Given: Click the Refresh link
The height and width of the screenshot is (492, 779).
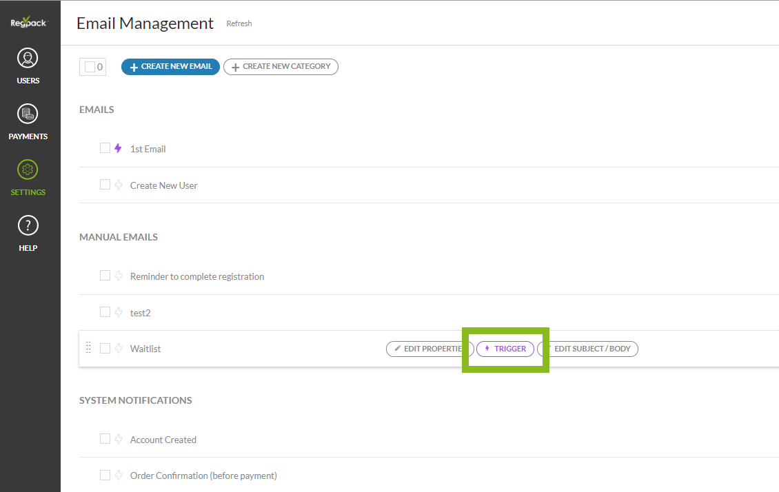Looking at the screenshot, I should pyautogui.click(x=239, y=23).
